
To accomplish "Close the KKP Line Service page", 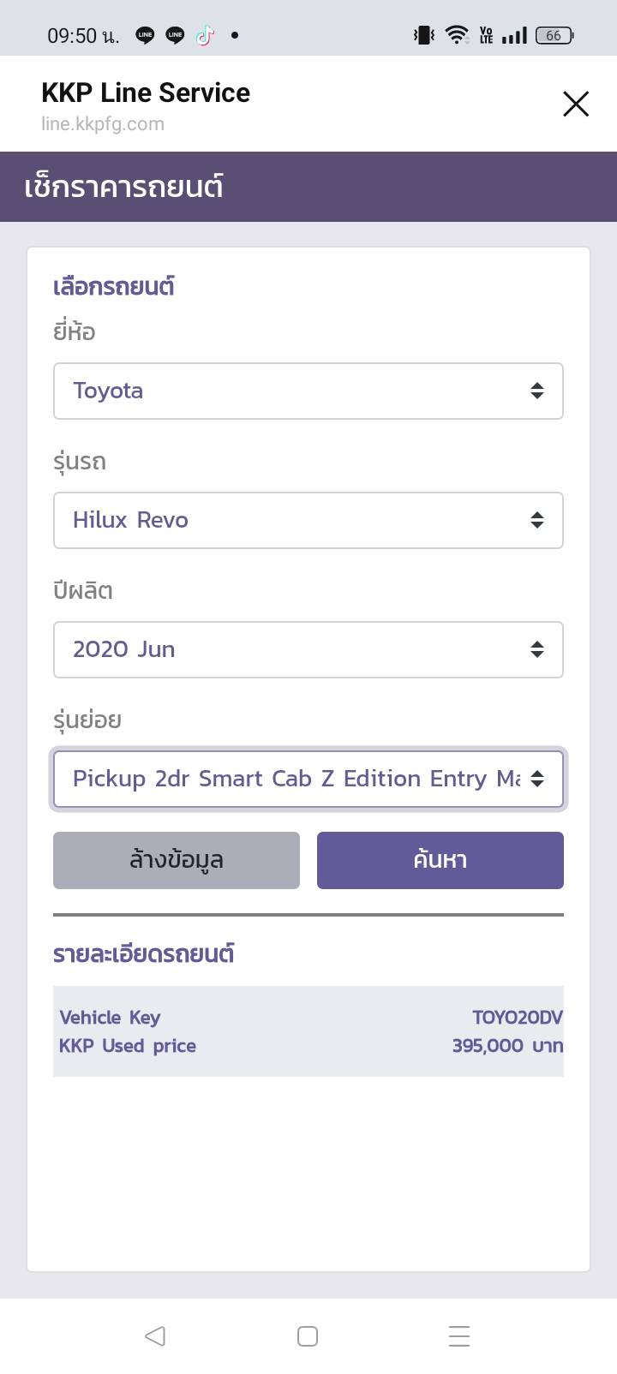I will [x=576, y=104].
